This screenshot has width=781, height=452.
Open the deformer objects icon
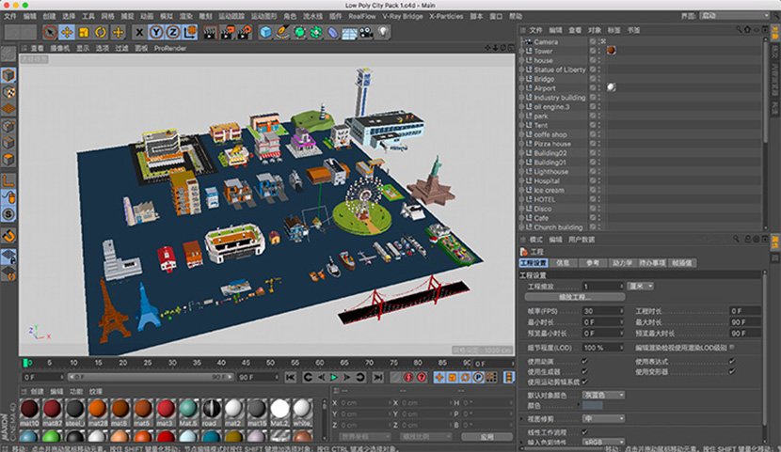point(333,32)
